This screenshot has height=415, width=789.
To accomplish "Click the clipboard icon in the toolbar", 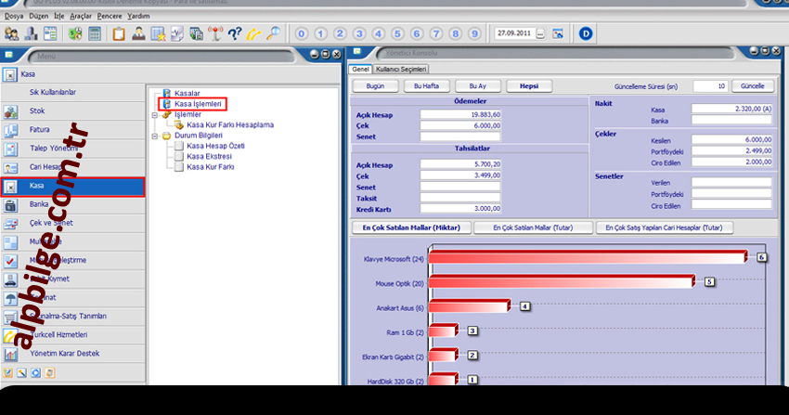I will (x=118, y=34).
